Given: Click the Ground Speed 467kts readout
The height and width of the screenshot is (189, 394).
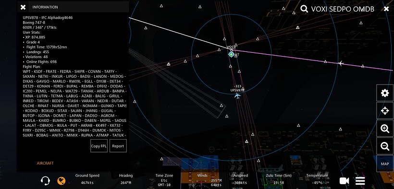Looking at the screenshot, I should [87, 179].
